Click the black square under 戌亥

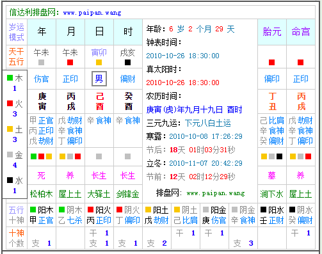[127, 62]
